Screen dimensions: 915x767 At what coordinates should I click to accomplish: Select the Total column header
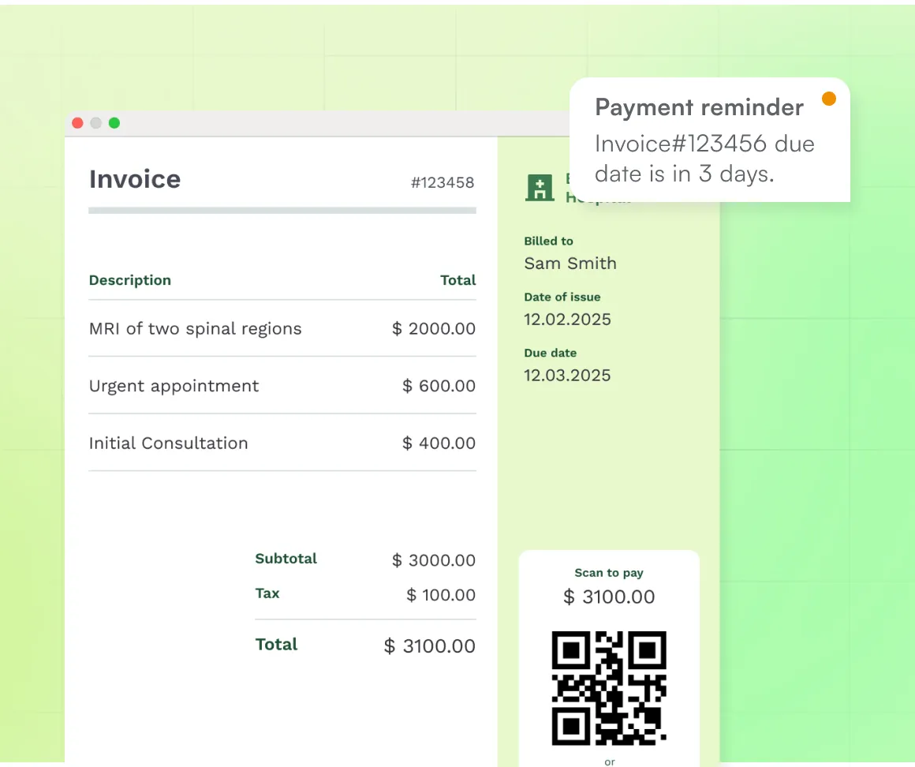[x=458, y=280]
